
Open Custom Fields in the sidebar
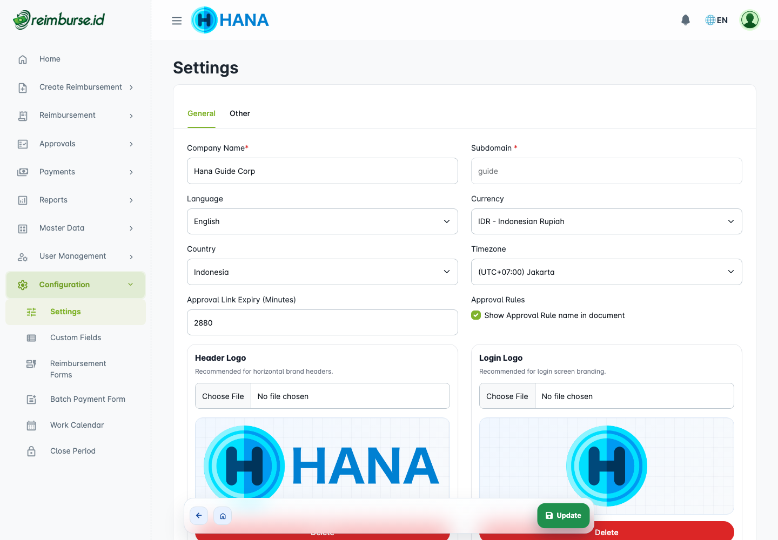(76, 337)
